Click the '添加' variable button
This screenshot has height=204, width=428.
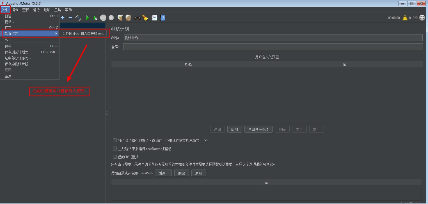click(x=235, y=129)
